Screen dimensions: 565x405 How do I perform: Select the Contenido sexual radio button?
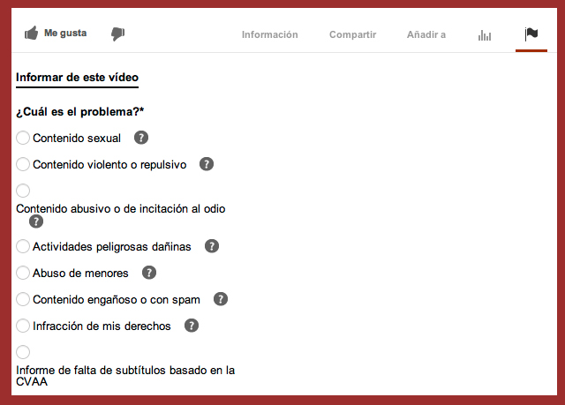pyautogui.click(x=23, y=138)
